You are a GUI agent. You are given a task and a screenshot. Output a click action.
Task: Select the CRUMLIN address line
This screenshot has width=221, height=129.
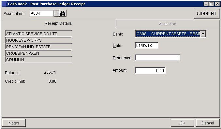tap(38, 60)
